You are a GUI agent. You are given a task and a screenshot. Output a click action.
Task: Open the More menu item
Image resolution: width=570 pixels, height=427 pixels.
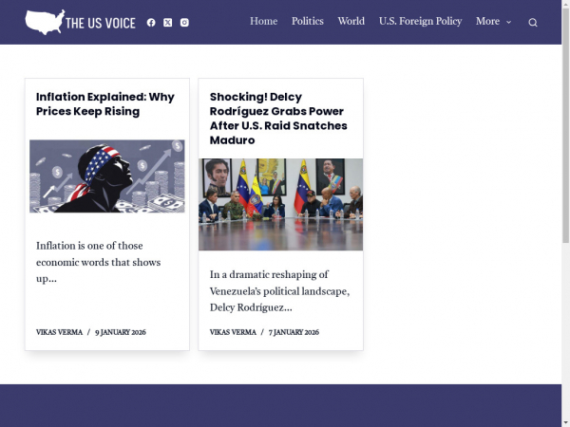(487, 21)
